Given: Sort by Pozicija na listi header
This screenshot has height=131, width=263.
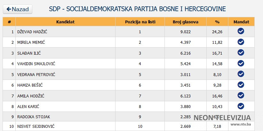Looking at the screenshot, I should [140, 22].
